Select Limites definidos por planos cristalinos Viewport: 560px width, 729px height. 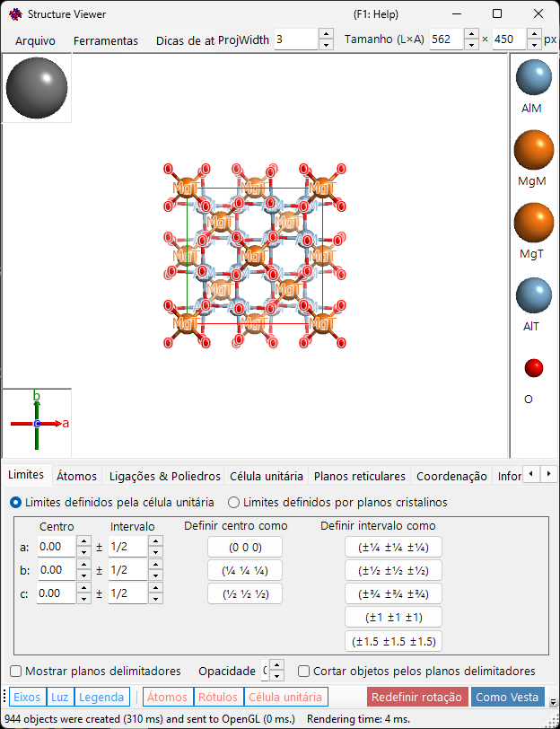(337, 503)
